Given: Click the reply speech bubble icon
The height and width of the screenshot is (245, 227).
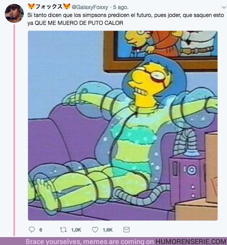Looking at the screenshot, I should tap(32, 230).
